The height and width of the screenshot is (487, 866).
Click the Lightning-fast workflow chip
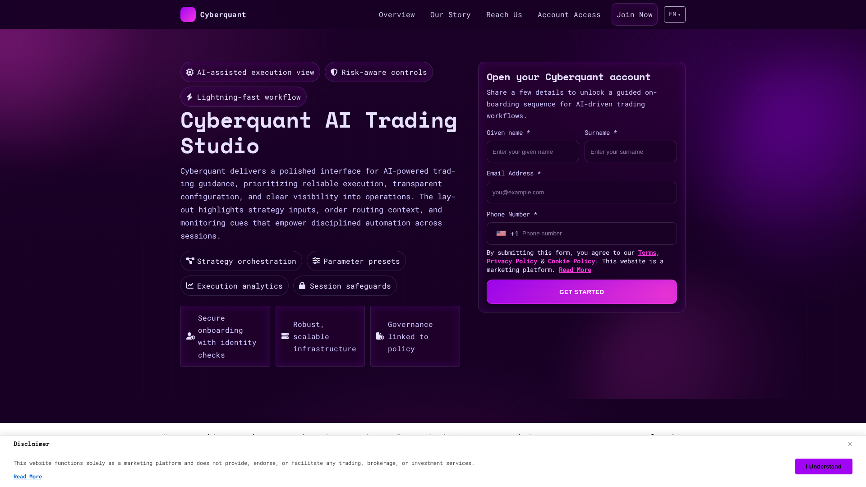244,97
